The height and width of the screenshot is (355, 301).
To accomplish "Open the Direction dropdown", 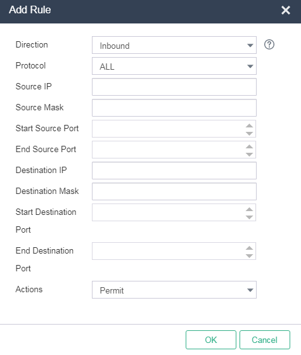I will click(x=174, y=45).
